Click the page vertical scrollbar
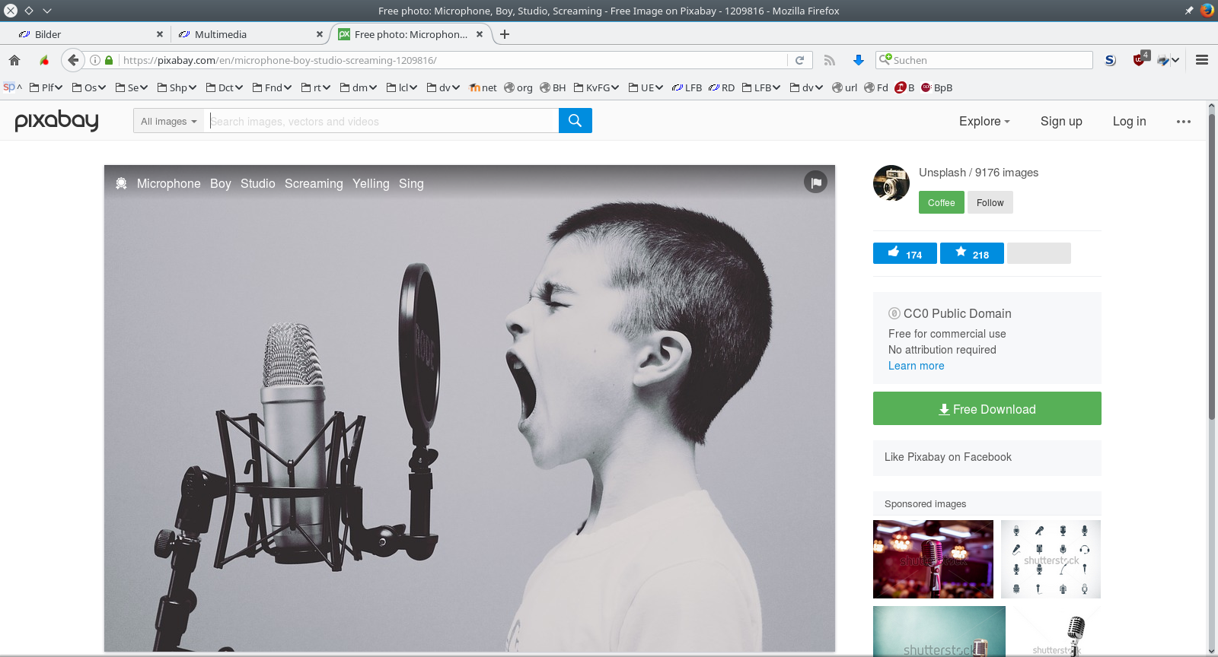 coord(1212,380)
